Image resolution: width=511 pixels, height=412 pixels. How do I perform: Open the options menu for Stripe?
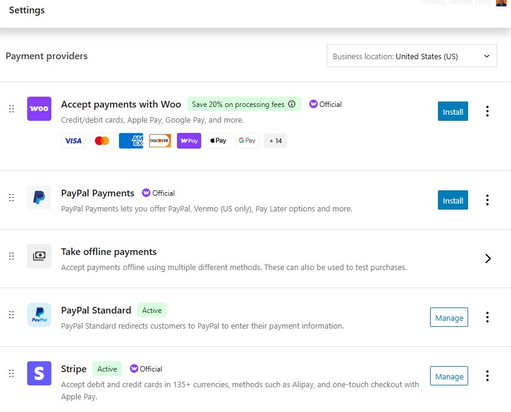(487, 375)
